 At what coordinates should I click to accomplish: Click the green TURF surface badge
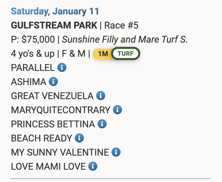click(126, 54)
